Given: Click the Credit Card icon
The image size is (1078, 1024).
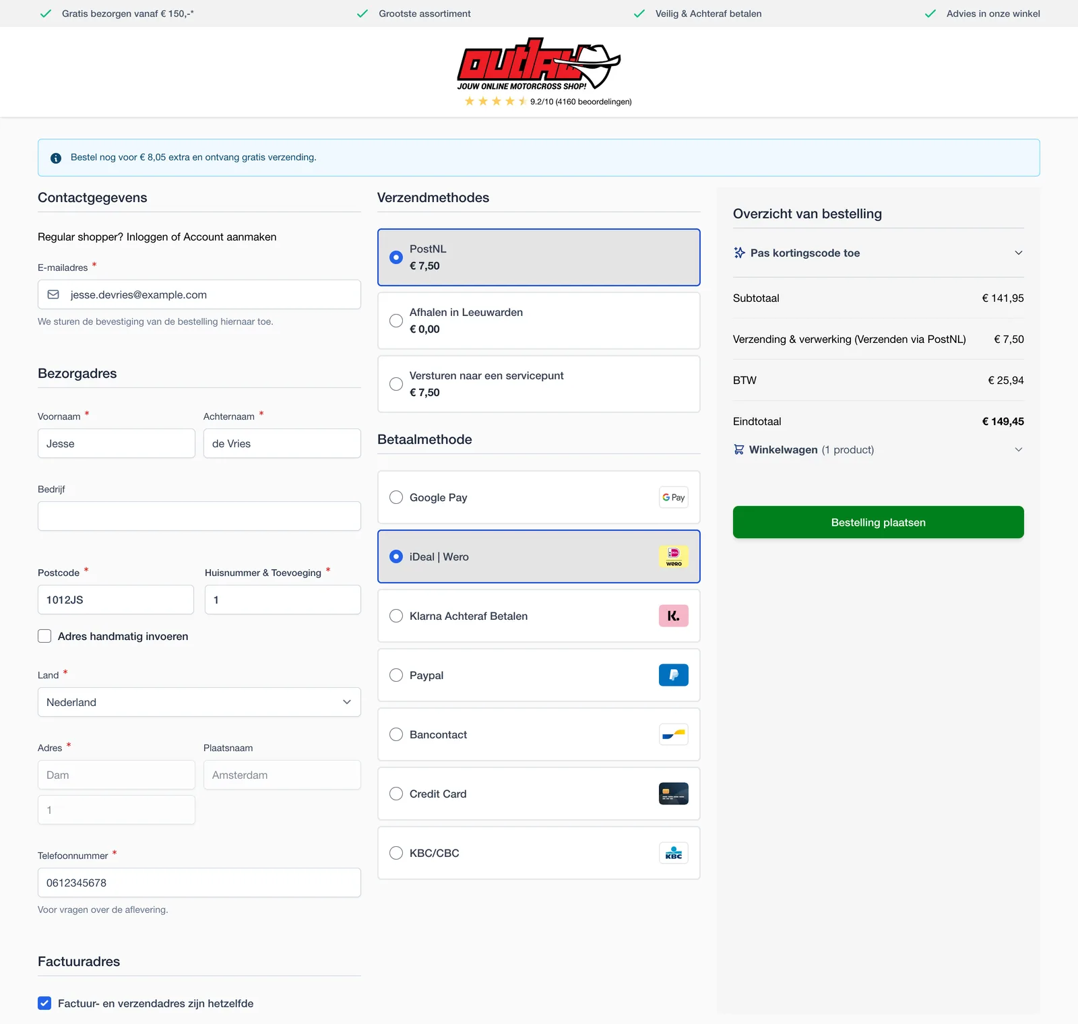Looking at the screenshot, I should pyautogui.click(x=674, y=794).
